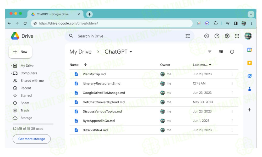Open the Last modified column dropdown
Screen dimensions: 262x157
210,65
